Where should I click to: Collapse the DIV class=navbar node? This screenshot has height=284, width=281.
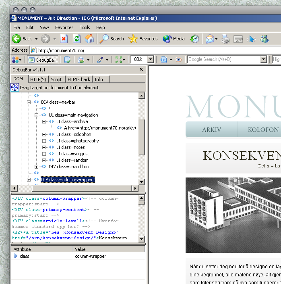(x=29, y=102)
